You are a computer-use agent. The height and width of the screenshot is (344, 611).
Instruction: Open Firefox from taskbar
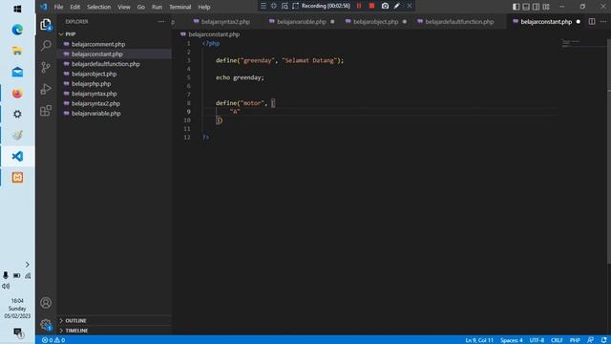(17, 94)
